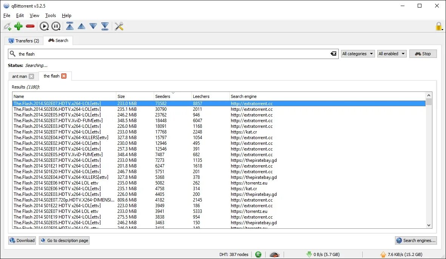446x259 pixels.
Task: Open the Help menu
Action: [x=66, y=16]
